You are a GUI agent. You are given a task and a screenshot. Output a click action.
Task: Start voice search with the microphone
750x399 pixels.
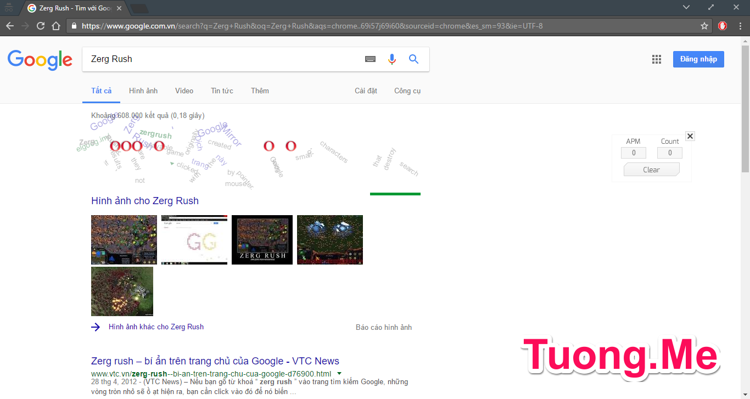(392, 59)
